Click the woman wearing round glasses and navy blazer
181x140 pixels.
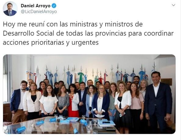click(x=101, y=101)
